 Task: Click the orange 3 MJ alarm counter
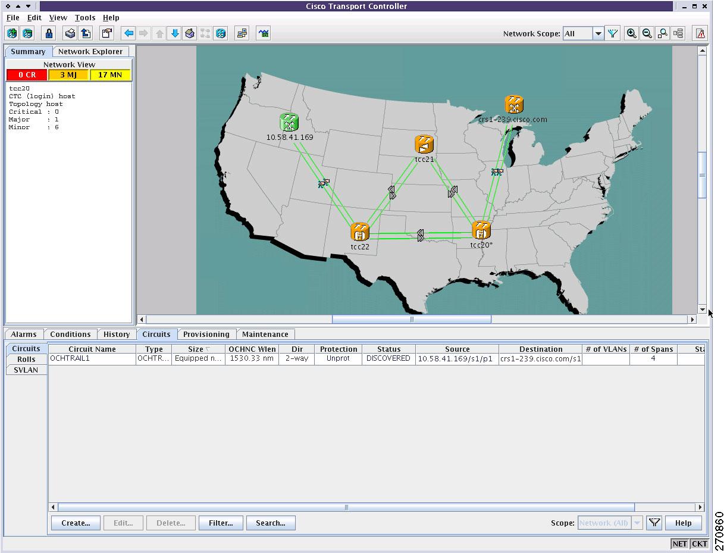tap(68, 75)
